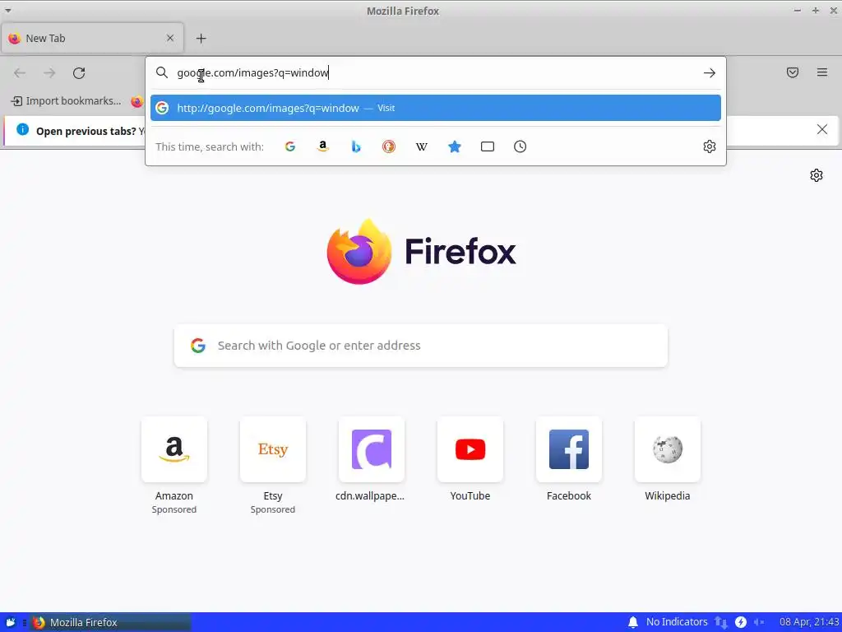
Task: Open the YouTube shortcut tile
Action: (470, 449)
